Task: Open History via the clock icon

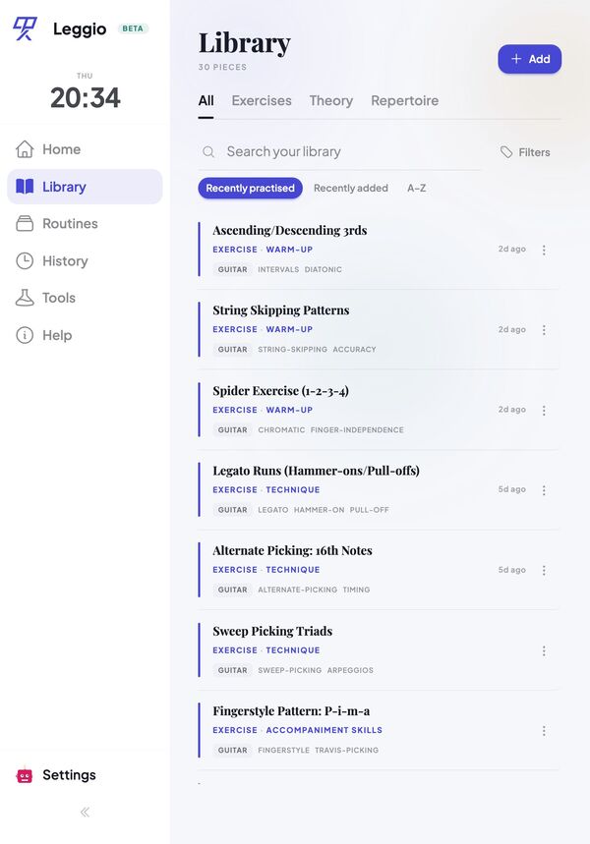Action: pos(25,261)
